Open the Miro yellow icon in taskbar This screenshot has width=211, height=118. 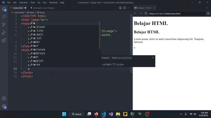[x=125, y=114]
